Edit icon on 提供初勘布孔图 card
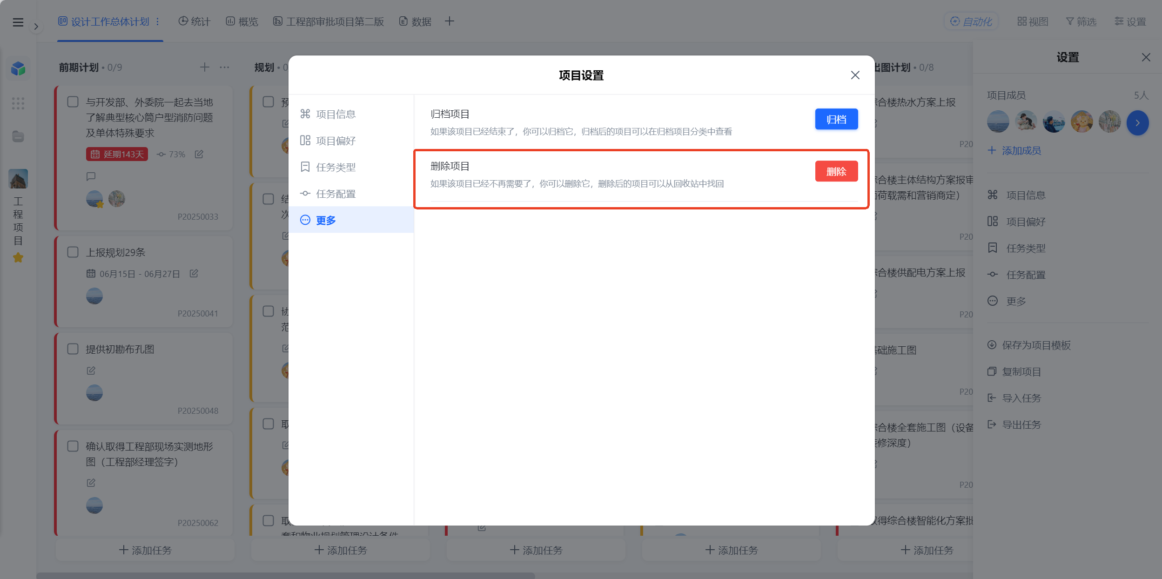The width and height of the screenshot is (1162, 579). [x=91, y=370]
